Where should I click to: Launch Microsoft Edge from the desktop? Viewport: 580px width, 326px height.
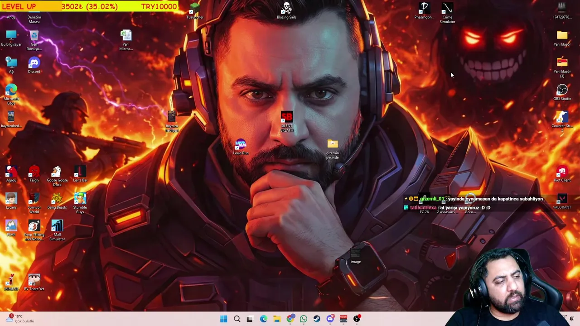(11, 95)
